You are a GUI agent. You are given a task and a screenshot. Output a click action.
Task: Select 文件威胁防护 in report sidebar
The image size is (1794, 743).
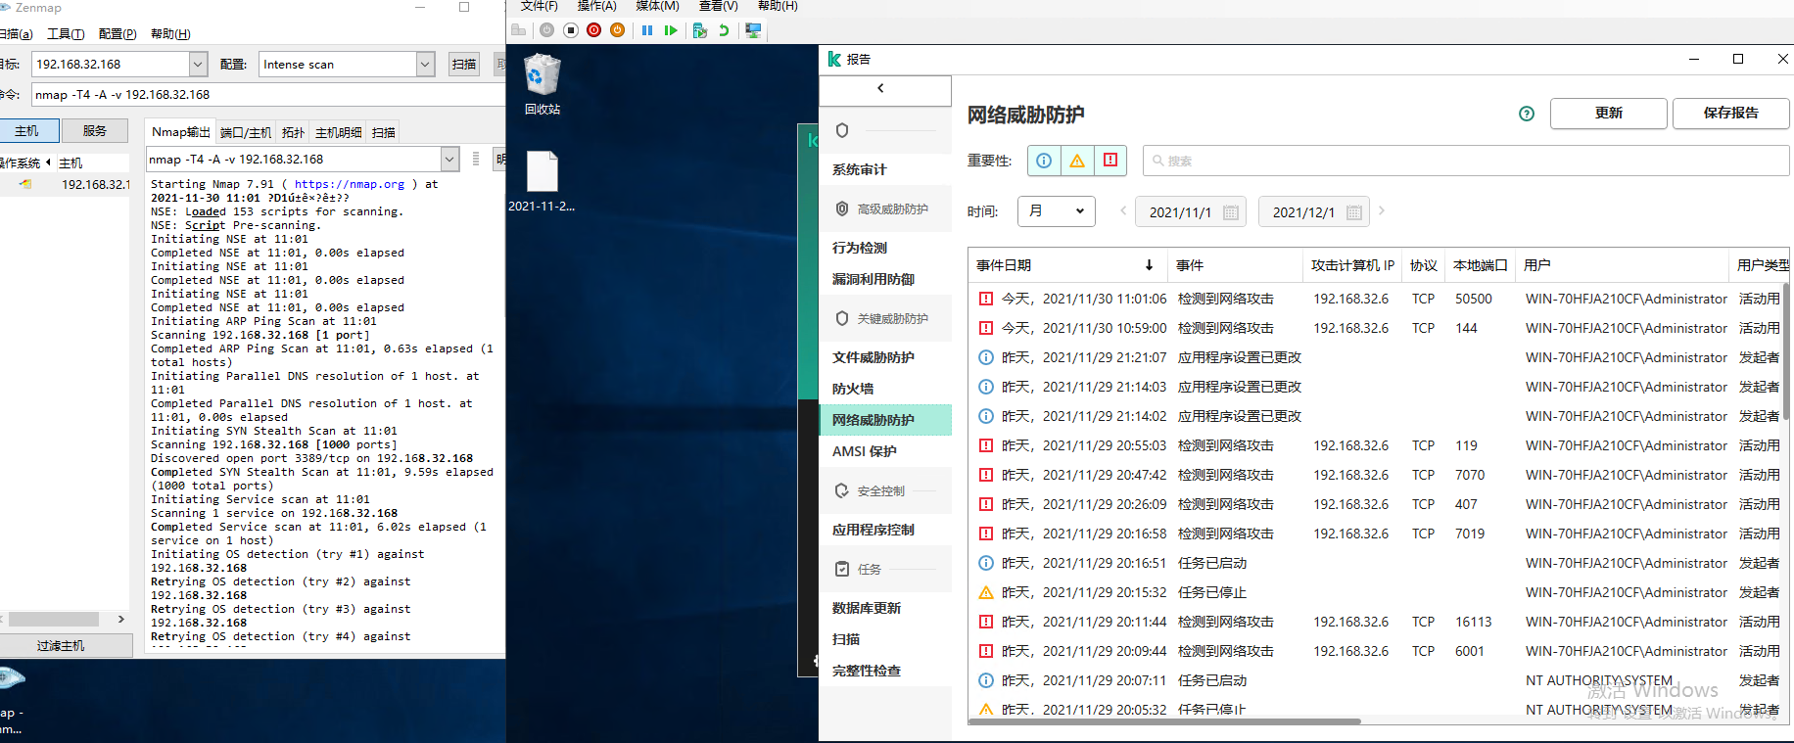pos(885,357)
